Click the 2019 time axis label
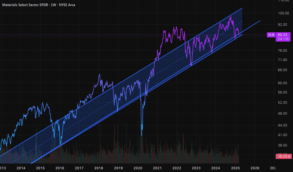Image resolution: width=293 pixels, height=172 pixels. click(118, 168)
